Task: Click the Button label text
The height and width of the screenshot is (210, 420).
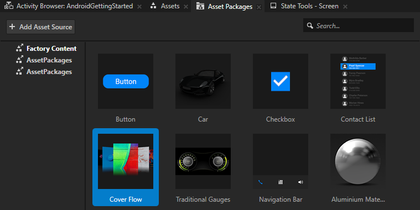Action: click(126, 119)
